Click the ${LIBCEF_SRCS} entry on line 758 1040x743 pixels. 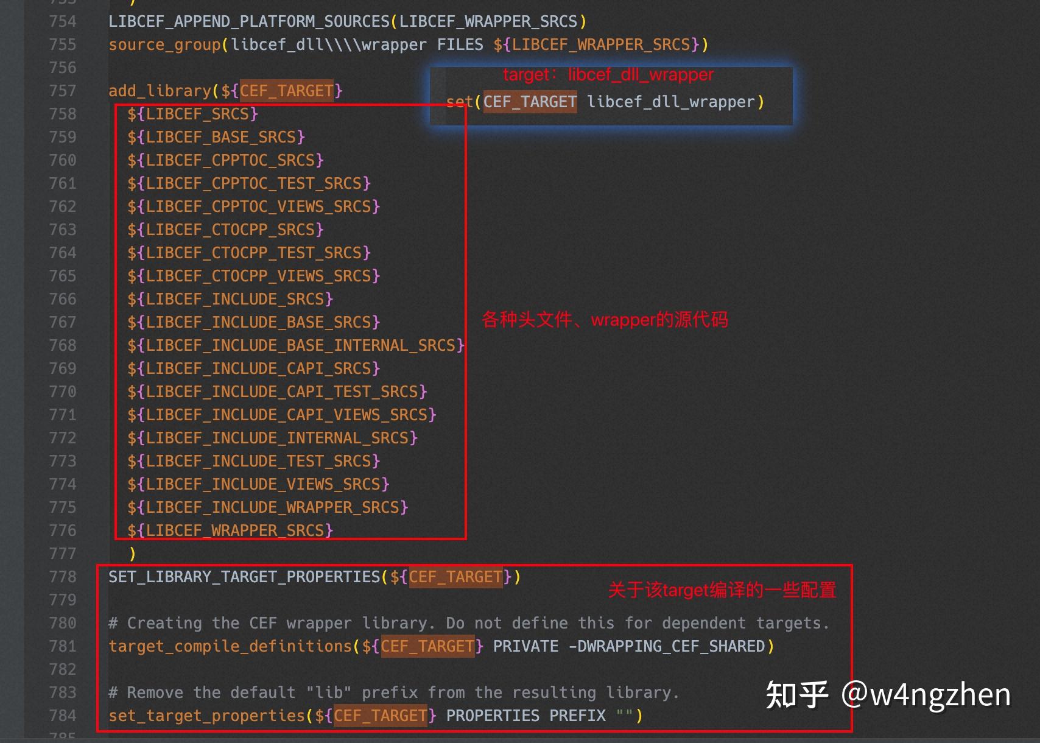tap(192, 113)
